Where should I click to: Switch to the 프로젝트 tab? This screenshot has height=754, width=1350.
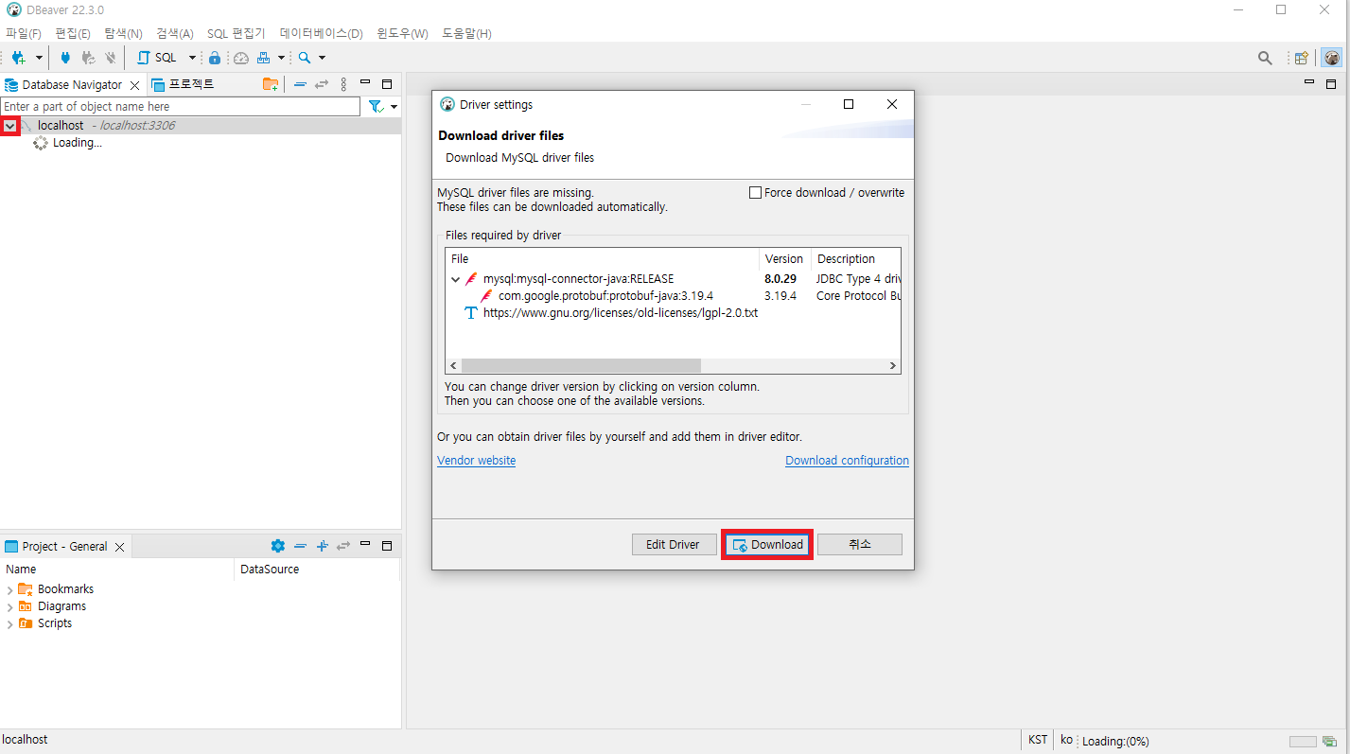coord(184,84)
